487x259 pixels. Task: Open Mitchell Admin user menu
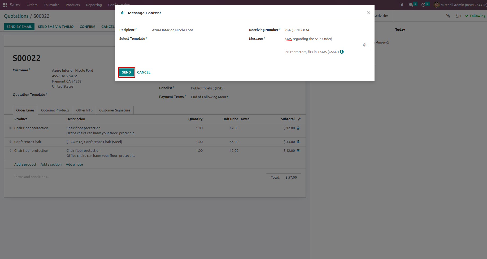tap(460, 5)
